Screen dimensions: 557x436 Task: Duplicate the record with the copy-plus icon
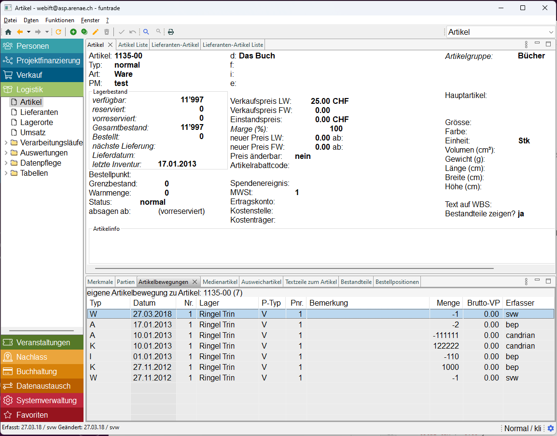84,32
